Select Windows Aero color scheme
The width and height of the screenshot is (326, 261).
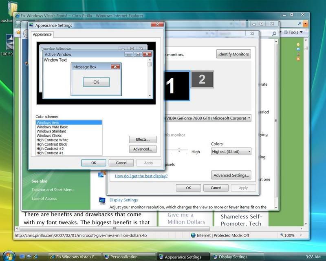(69, 123)
